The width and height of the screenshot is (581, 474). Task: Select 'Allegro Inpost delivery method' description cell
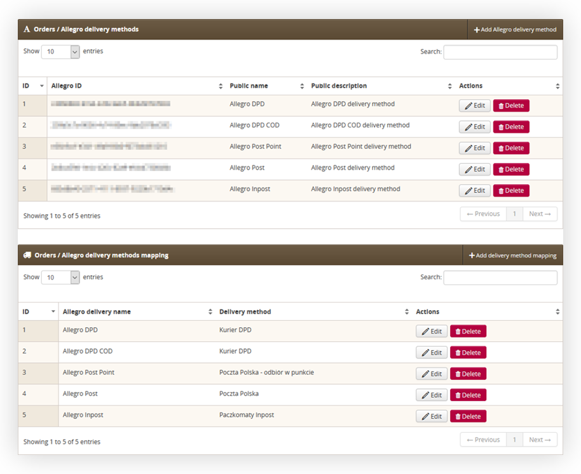(355, 189)
